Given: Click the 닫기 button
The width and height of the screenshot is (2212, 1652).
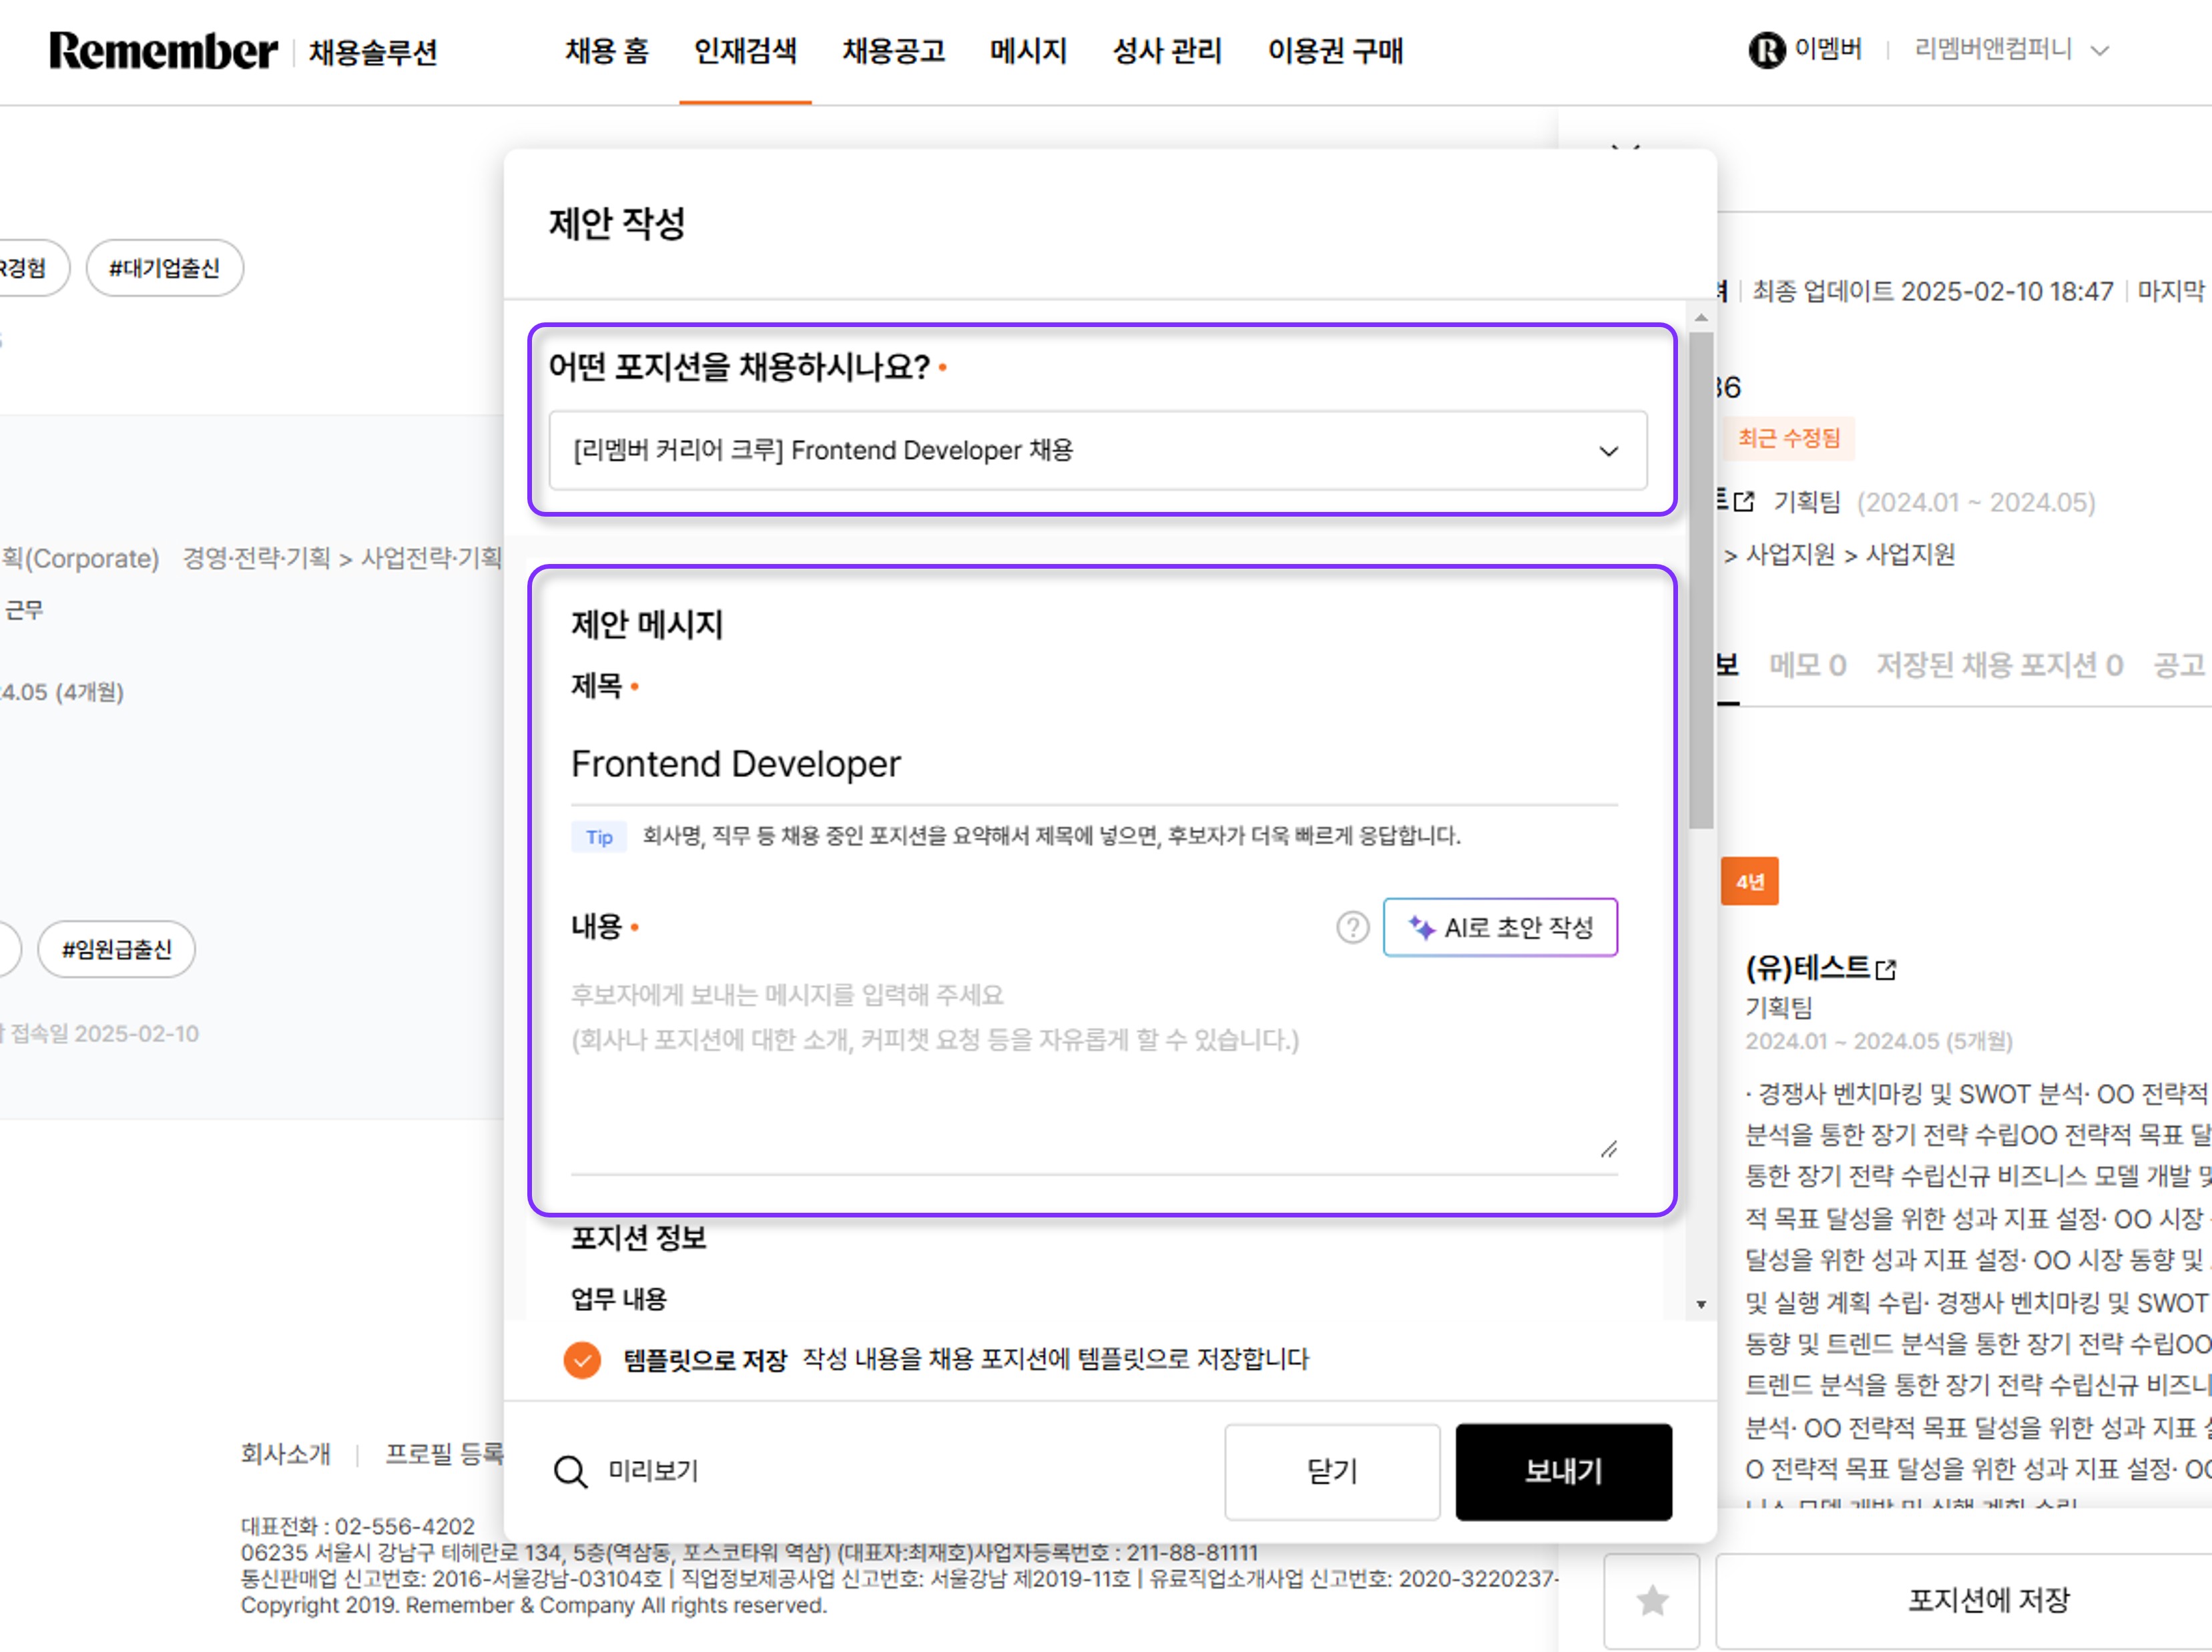Looking at the screenshot, I should [x=1331, y=1472].
